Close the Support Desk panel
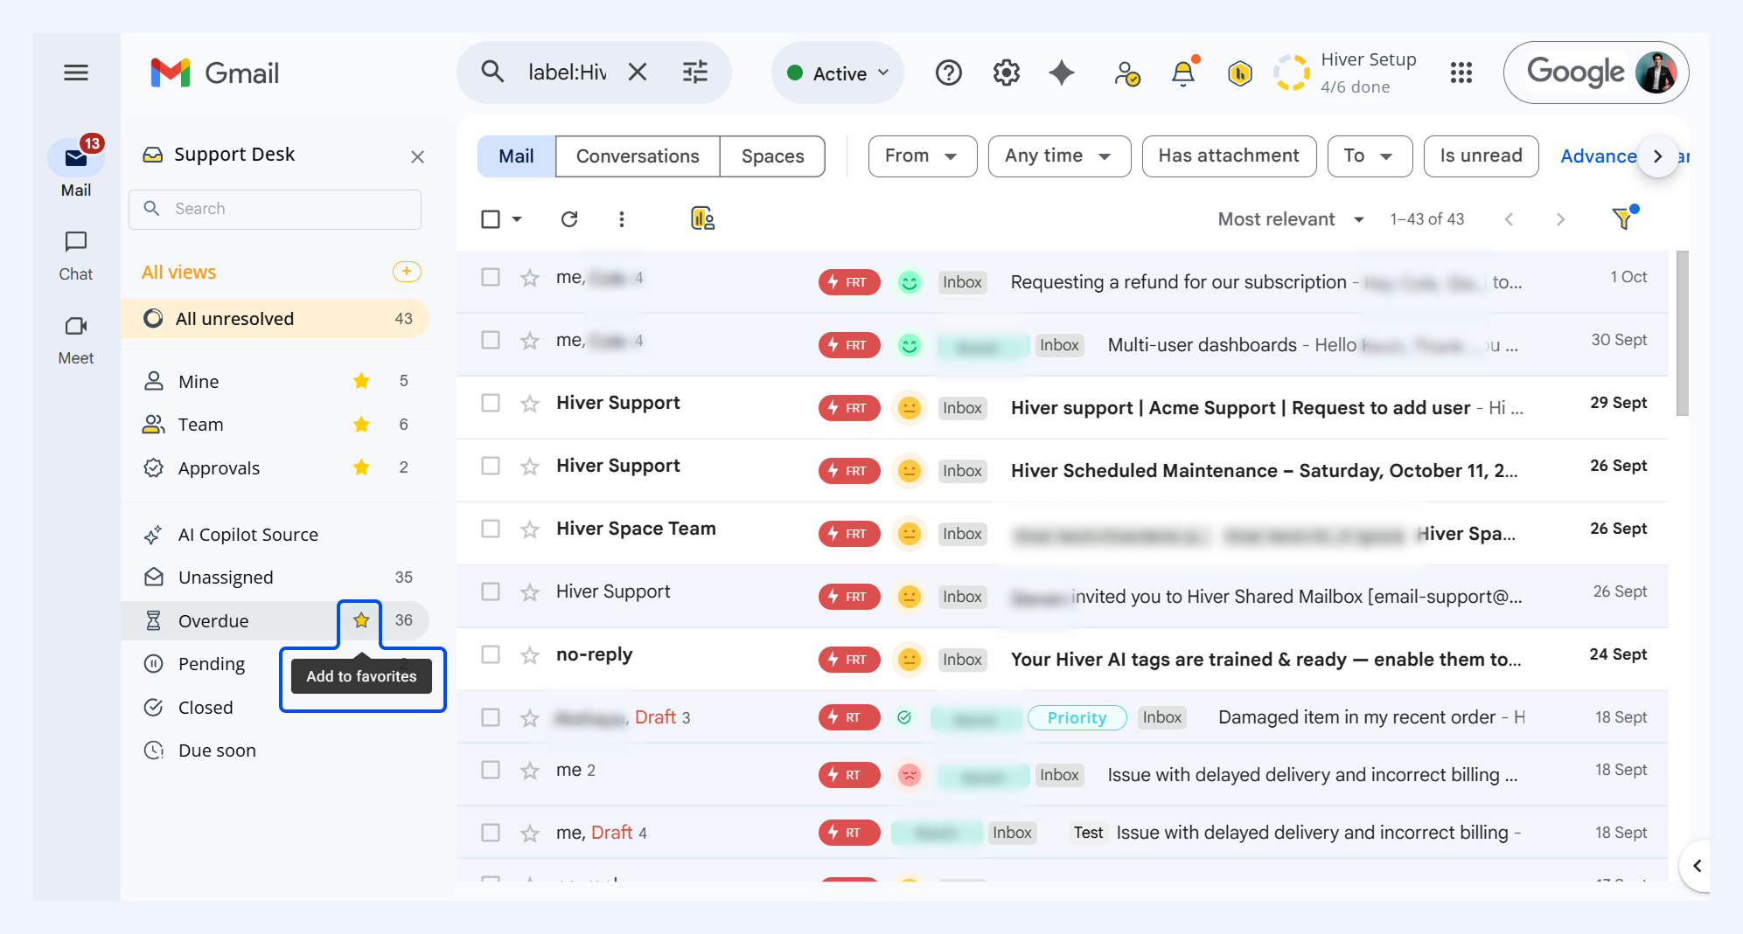Screen dimensions: 1743x934 tap(417, 156)
